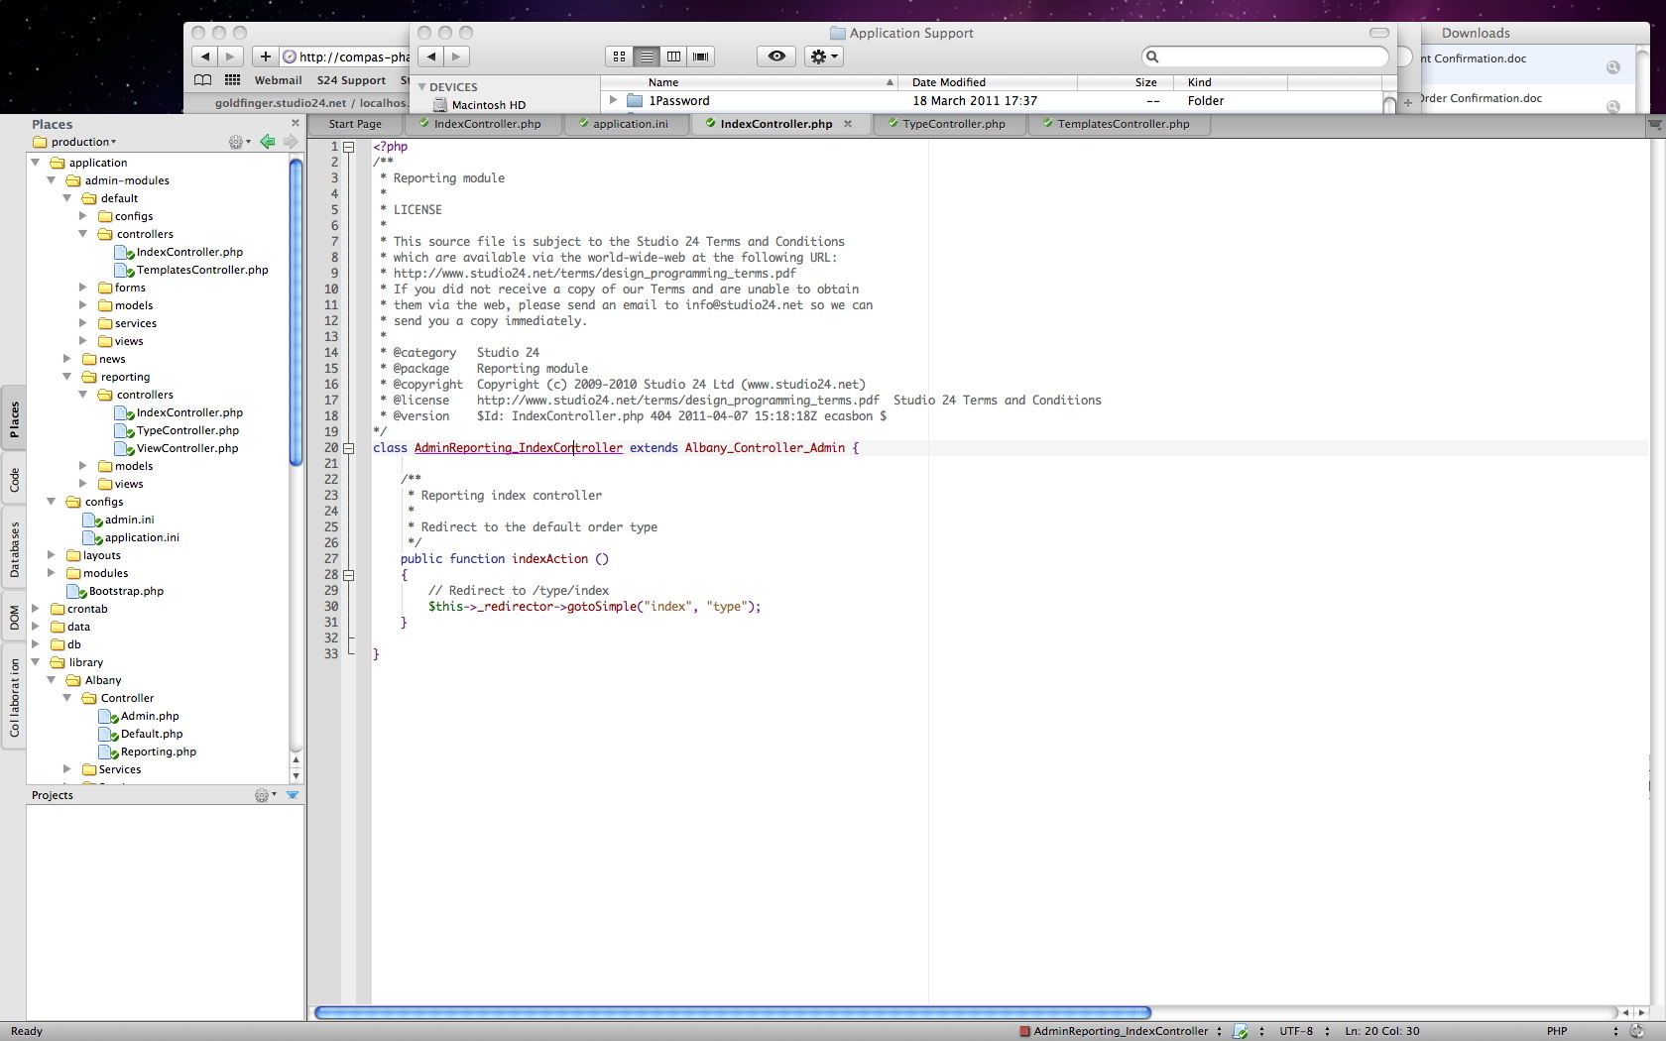Image resolution: width=1666 pixels, height=1041 pixels.
Task: Click the Databases side panel tab
Action: [14, 550]
